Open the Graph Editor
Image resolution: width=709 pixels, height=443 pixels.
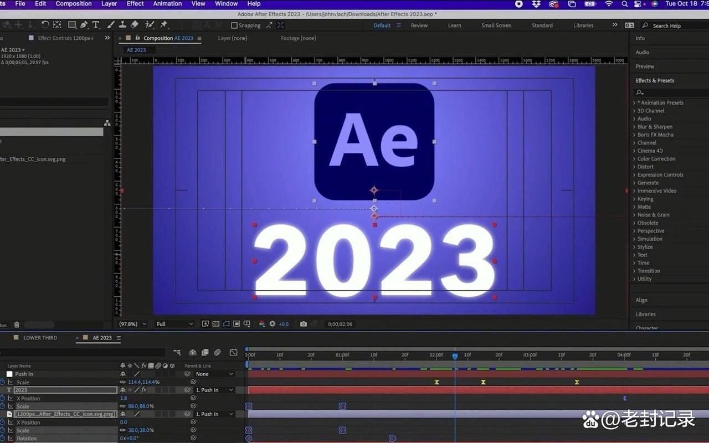tap(234, 352)
